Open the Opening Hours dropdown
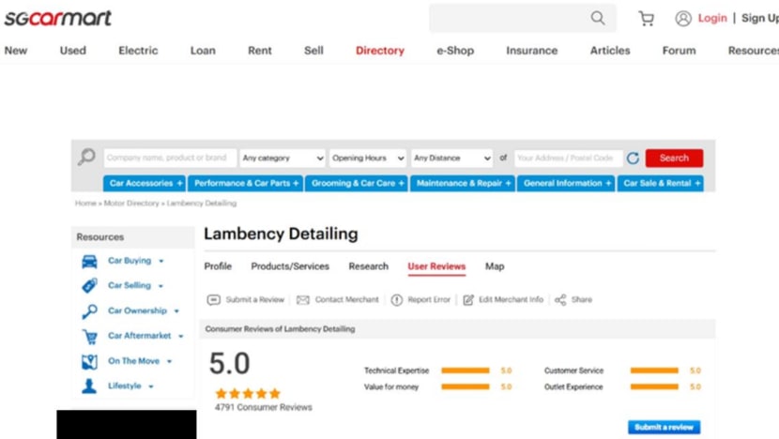 point(367,159)
